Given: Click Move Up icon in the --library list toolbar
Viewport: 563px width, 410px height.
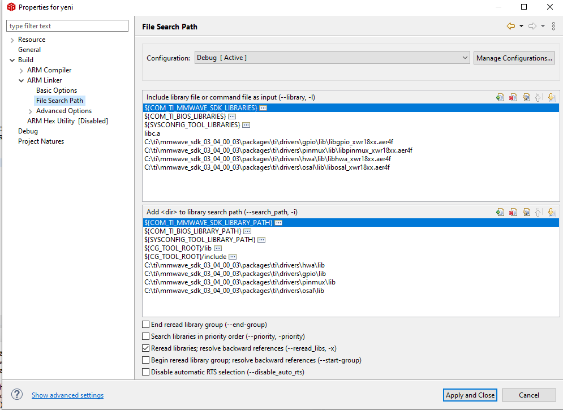Looking at the screenshot, I should pos(539,97).
